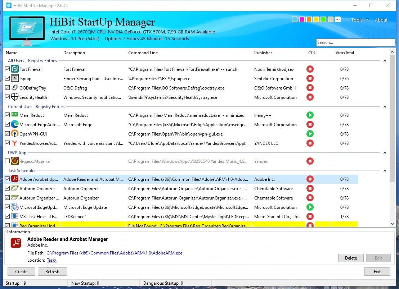Collapse Current User - Registry Entries group
The width and height of the screenshot is (399, 289).
[385, 107]
